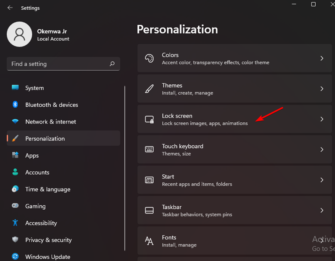Expand Taskbar settings via its chevron
This screenshot has width=335, height=261.
tap(322, 210)
